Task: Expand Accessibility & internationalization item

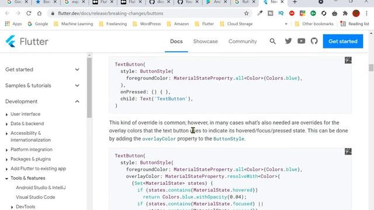Action: pos(6,134)
